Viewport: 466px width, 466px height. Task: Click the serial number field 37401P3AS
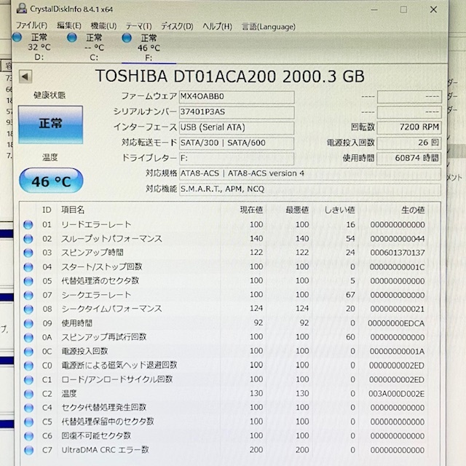(x=237, y=112)
